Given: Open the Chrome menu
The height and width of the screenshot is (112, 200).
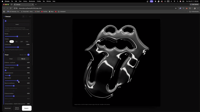Looking at the screenshot, I should (x=7, y=1).
